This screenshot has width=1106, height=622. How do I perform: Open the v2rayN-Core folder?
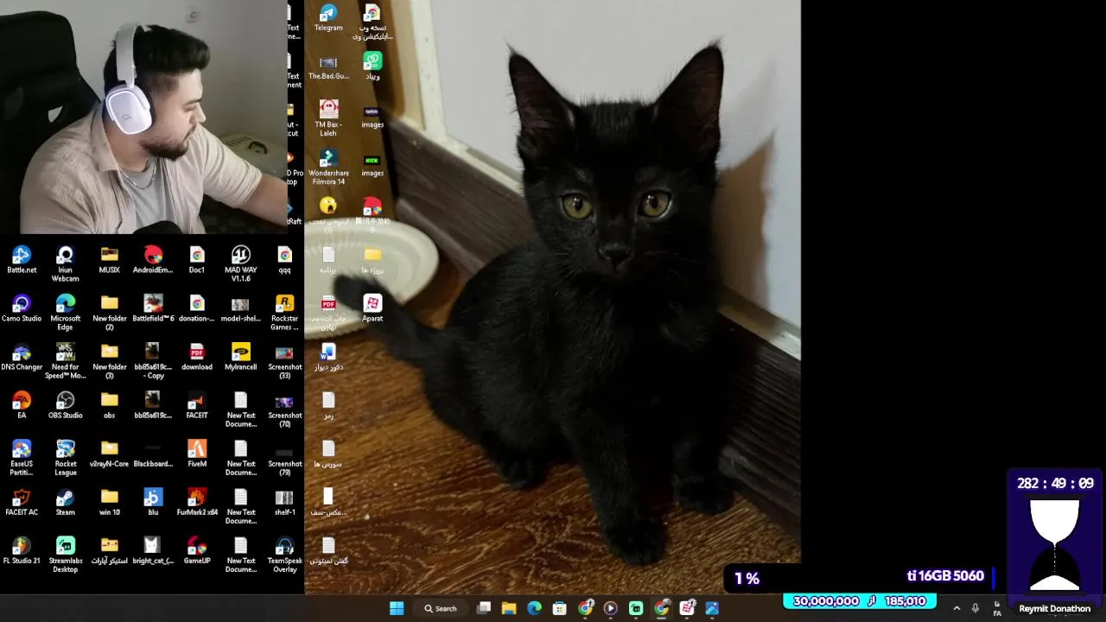click(109, 453)
